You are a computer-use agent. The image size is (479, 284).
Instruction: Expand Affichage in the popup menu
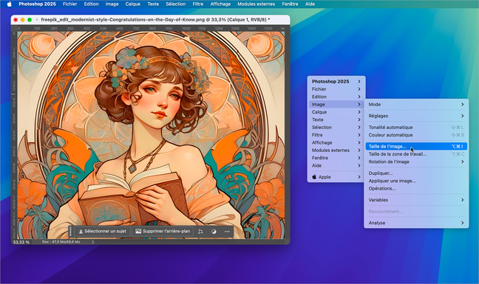(336, 142)
